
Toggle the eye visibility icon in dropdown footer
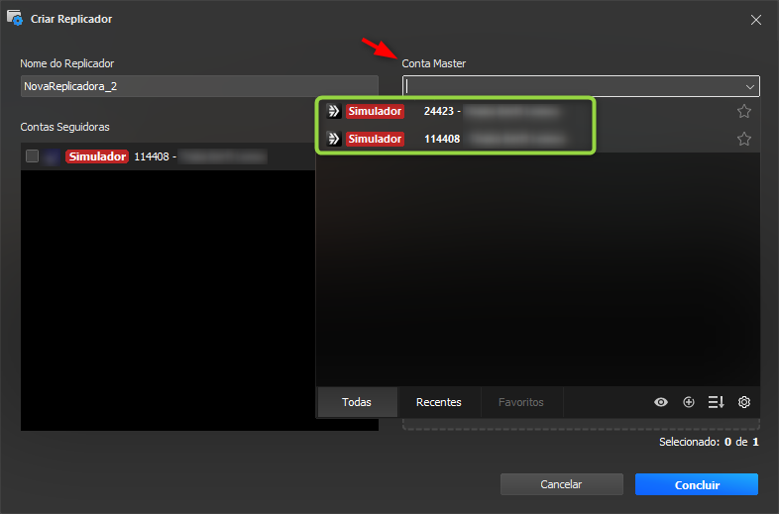[x=661, y=402]
